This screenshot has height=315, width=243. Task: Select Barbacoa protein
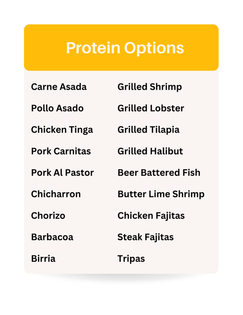click(x=52, y=237)
